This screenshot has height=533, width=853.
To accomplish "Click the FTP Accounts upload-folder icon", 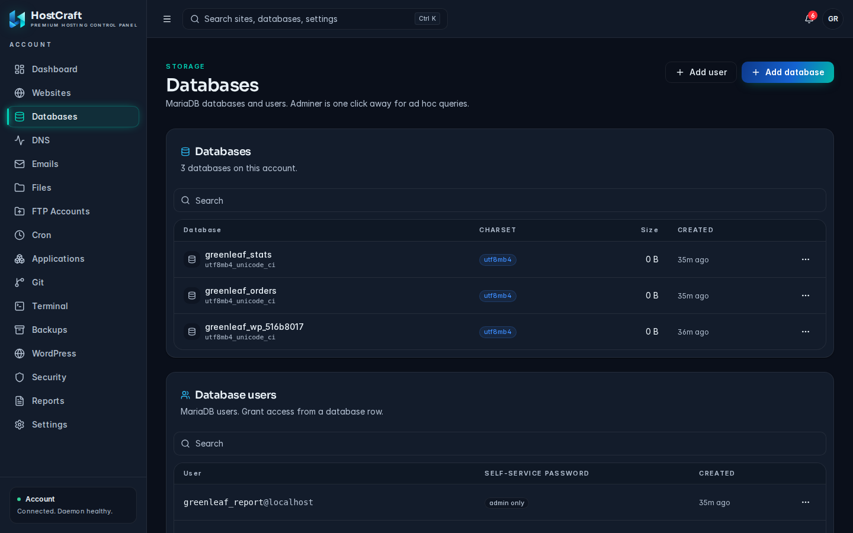I will [20, 211].
